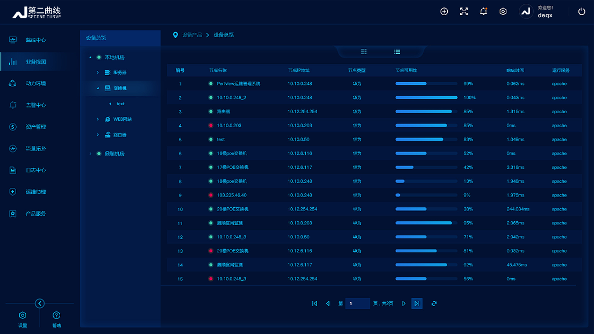
Task: Open 资产管理 in the sidebar
Action: pos(35,127)
